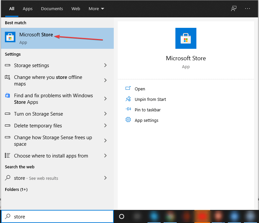The image size is (259, 223).
Task: Open the three-dots options menu
Action: pyautogui.click(x=248, y=9)
